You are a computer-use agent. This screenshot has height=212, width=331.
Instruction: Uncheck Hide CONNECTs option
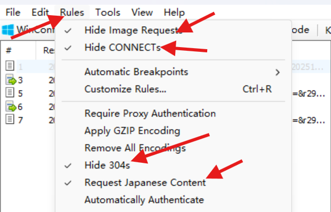122,47
